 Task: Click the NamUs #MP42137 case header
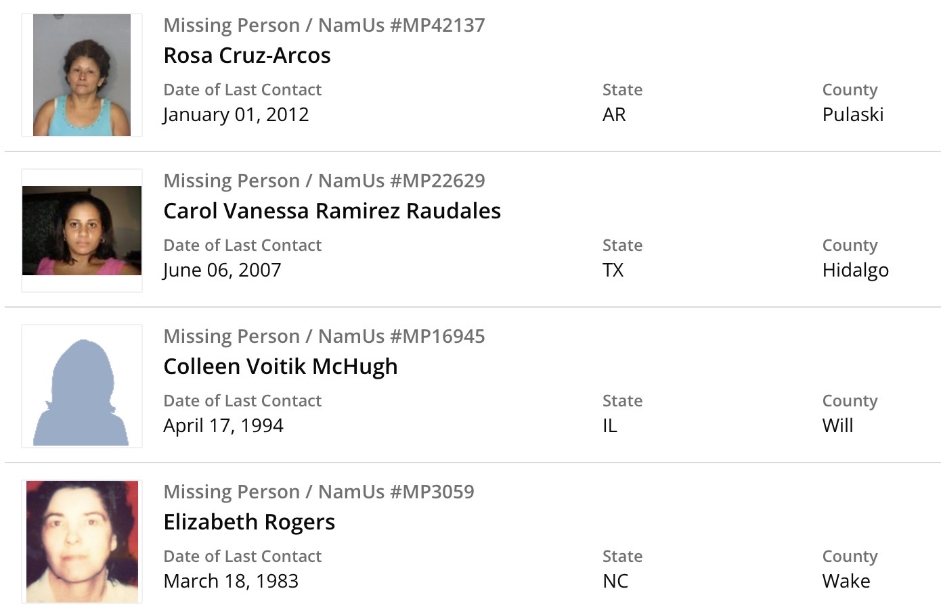pyautogui.click(x=324, y=26)
